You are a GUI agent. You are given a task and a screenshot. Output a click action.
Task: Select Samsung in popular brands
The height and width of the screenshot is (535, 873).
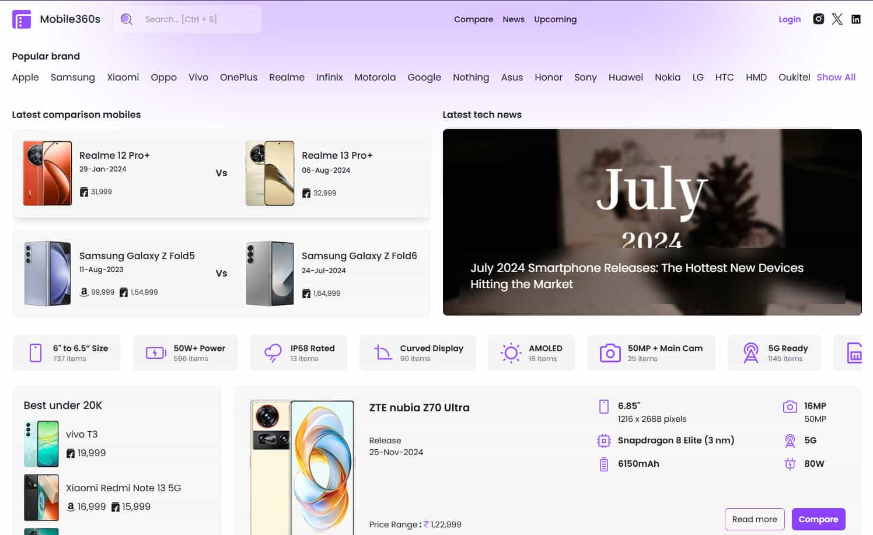[72, 77]
